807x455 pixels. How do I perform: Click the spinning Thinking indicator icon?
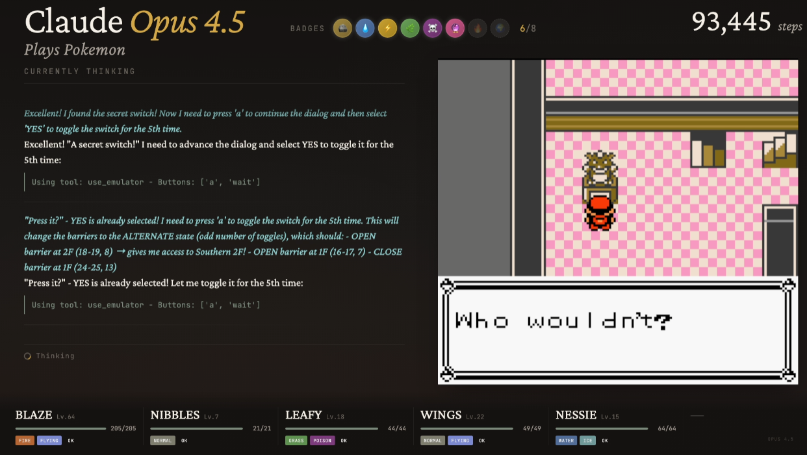(27, 356)
